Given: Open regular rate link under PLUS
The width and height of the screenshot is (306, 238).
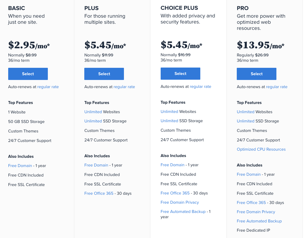Looking at the screenshot, I should (124, 87).
